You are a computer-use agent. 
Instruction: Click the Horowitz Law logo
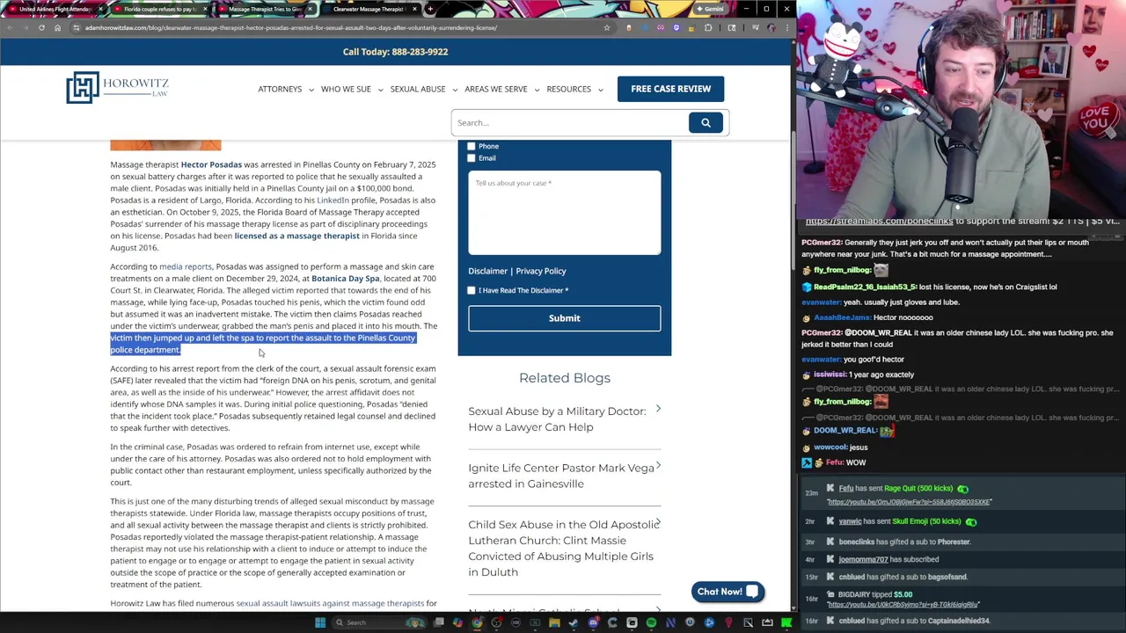[117, 87]
